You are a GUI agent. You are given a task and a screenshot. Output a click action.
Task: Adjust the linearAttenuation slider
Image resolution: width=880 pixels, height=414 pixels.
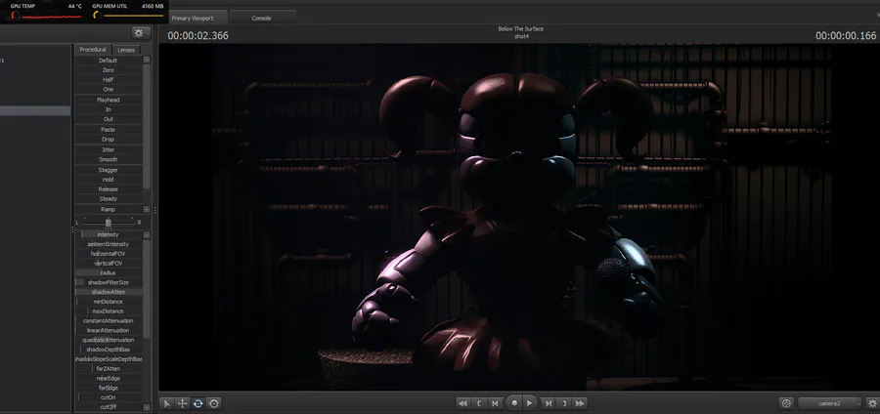pos(109,331)
